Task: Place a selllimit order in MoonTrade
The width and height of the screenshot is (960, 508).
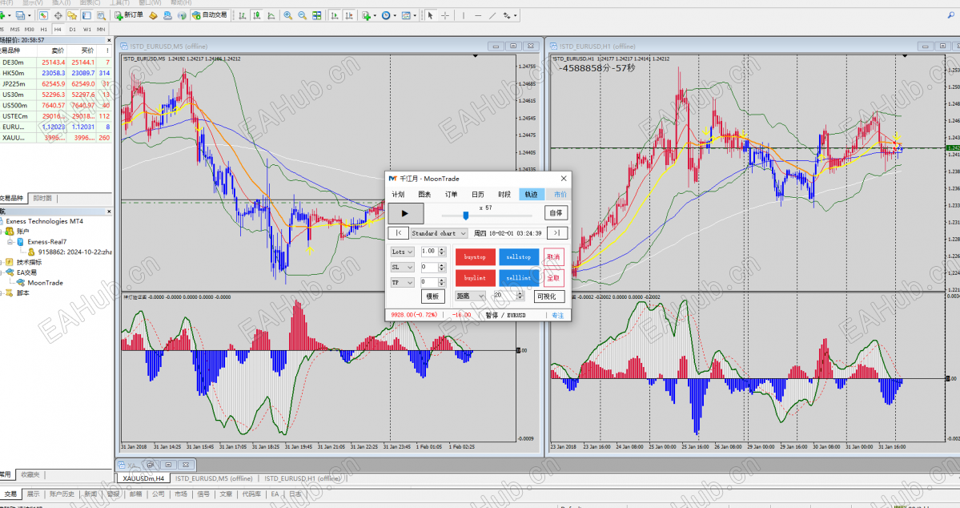Action: [519, 278]
